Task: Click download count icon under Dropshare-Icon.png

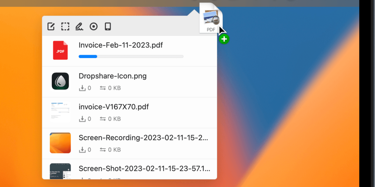Action: click(82, 88)
